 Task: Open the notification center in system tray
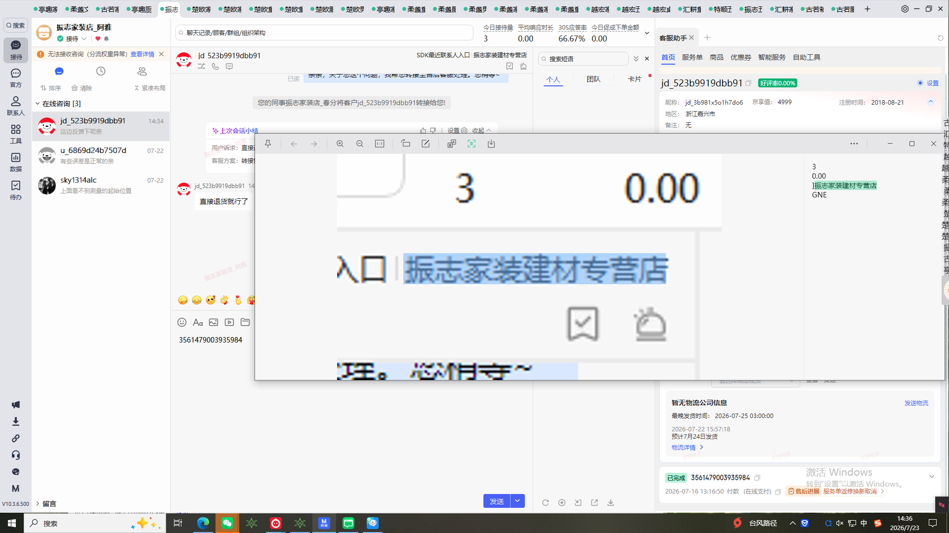coord(933,523)
